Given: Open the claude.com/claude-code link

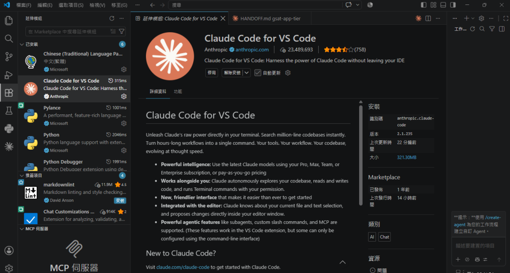Looking at the screenshot, I should click(183, 267).
